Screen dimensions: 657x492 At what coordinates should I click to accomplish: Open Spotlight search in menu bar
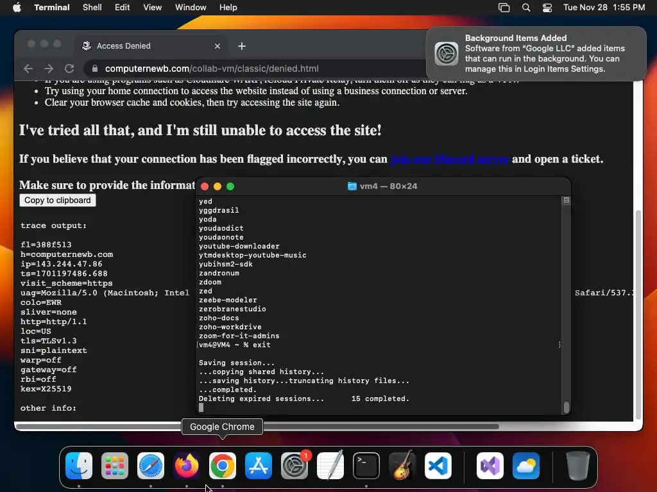click(x=526, y=7)
